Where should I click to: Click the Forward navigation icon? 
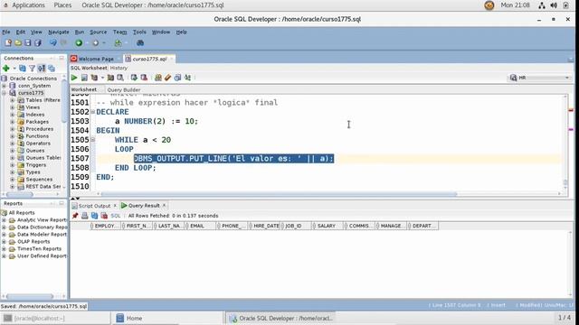coord(96,42)
